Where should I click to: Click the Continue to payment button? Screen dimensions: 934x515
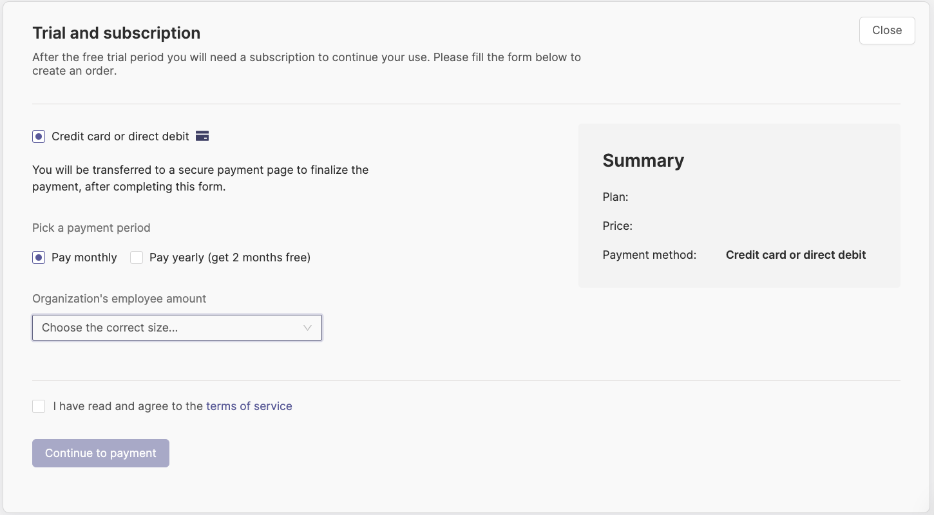[100, 453]
